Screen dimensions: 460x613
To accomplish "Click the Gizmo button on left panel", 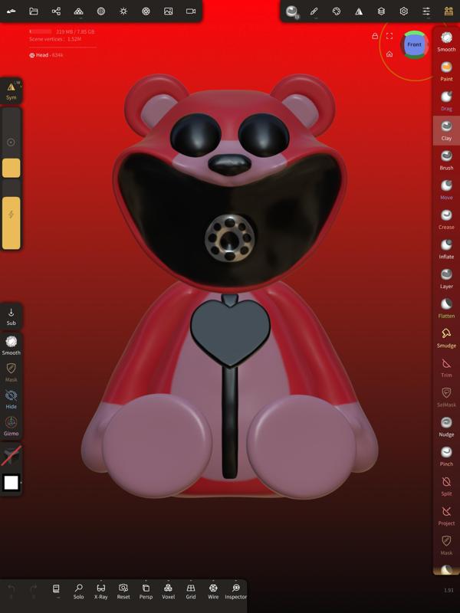I will (x=11, y=426).
